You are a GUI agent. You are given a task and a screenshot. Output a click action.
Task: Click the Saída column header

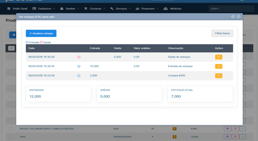pos(118,48)
